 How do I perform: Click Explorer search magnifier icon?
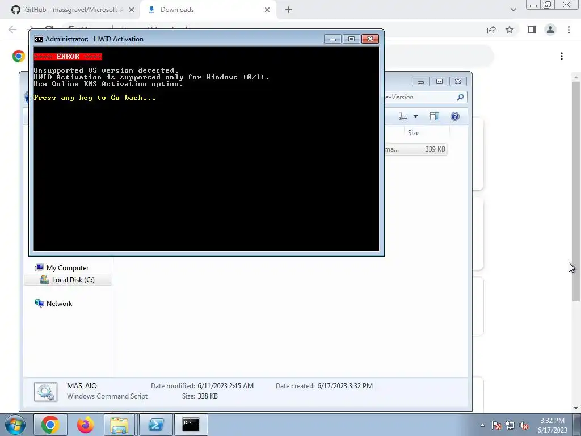(x=460, y=97)
